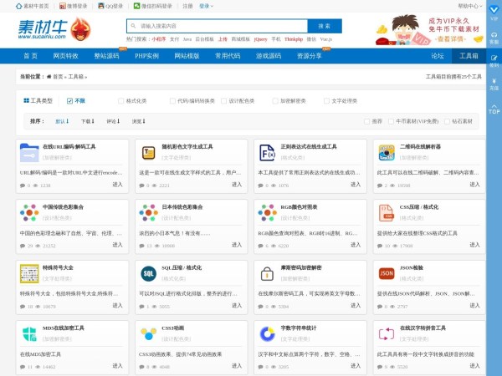The width and height of the screenshot is (502, 376).
Task: Click the MD5在线加密工具 icon
Action: (x=29, y=333)
